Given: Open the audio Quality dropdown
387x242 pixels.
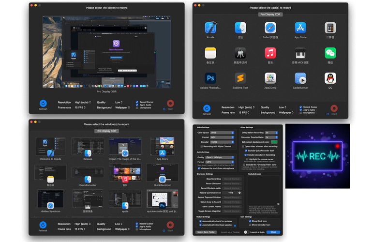Looking at the screenshot, I should 220,157.
